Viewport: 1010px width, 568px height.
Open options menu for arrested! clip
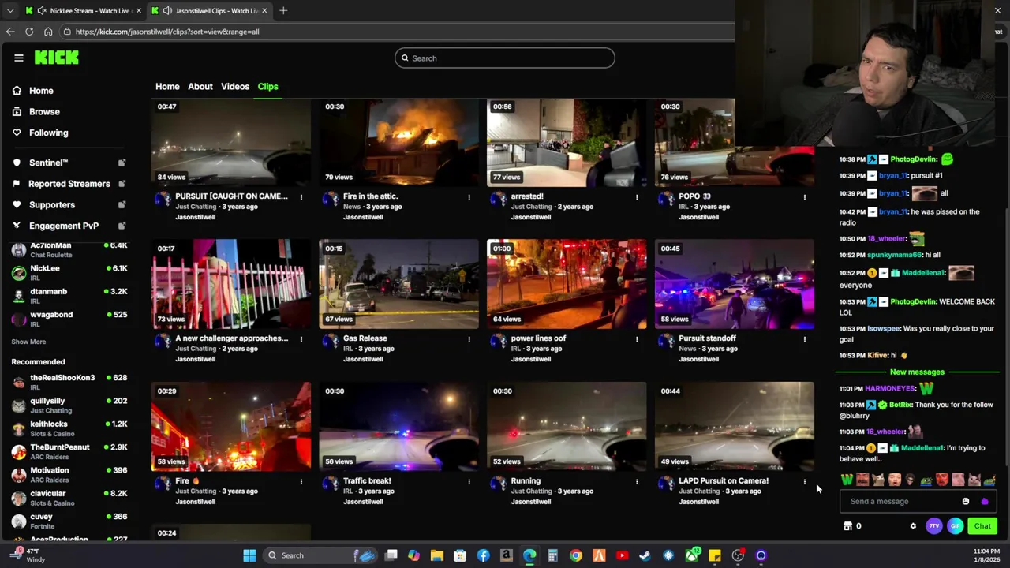pos(637,196)
